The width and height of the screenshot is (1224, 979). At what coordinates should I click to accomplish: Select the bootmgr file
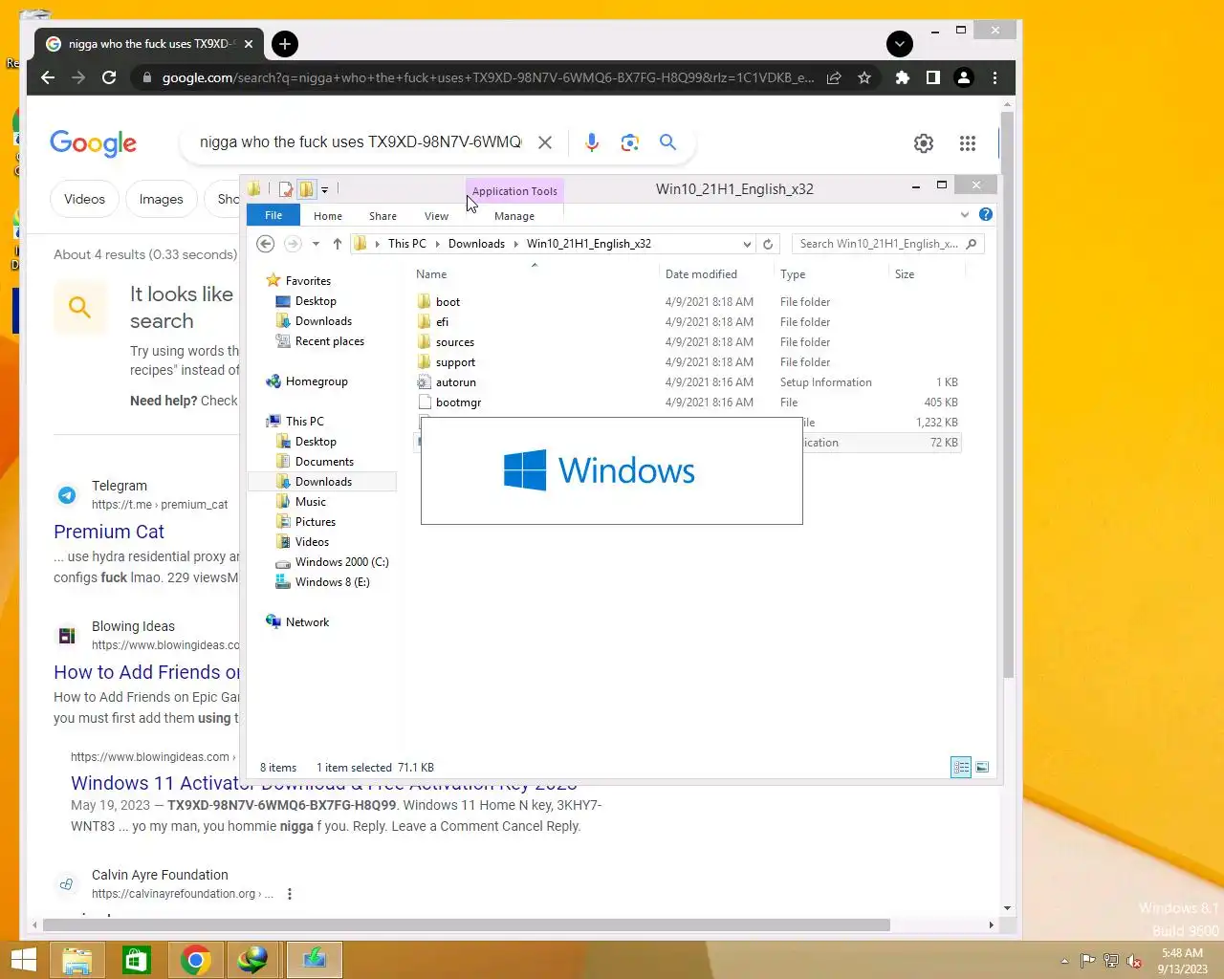click(458, 402)
